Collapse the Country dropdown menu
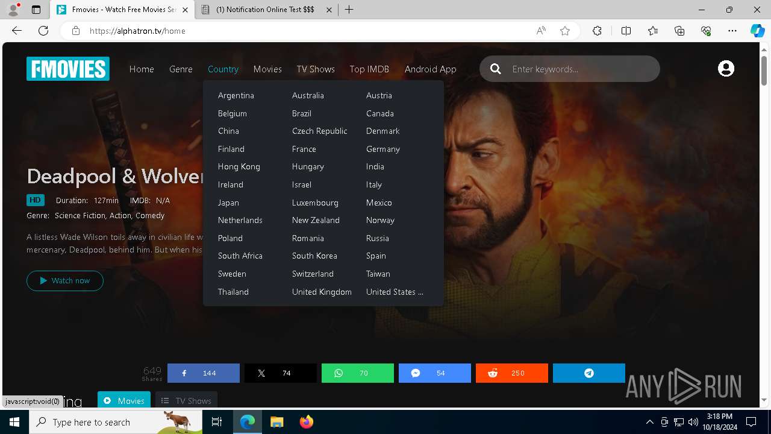This screenshot has width=771, height=434. coord(223,69)
